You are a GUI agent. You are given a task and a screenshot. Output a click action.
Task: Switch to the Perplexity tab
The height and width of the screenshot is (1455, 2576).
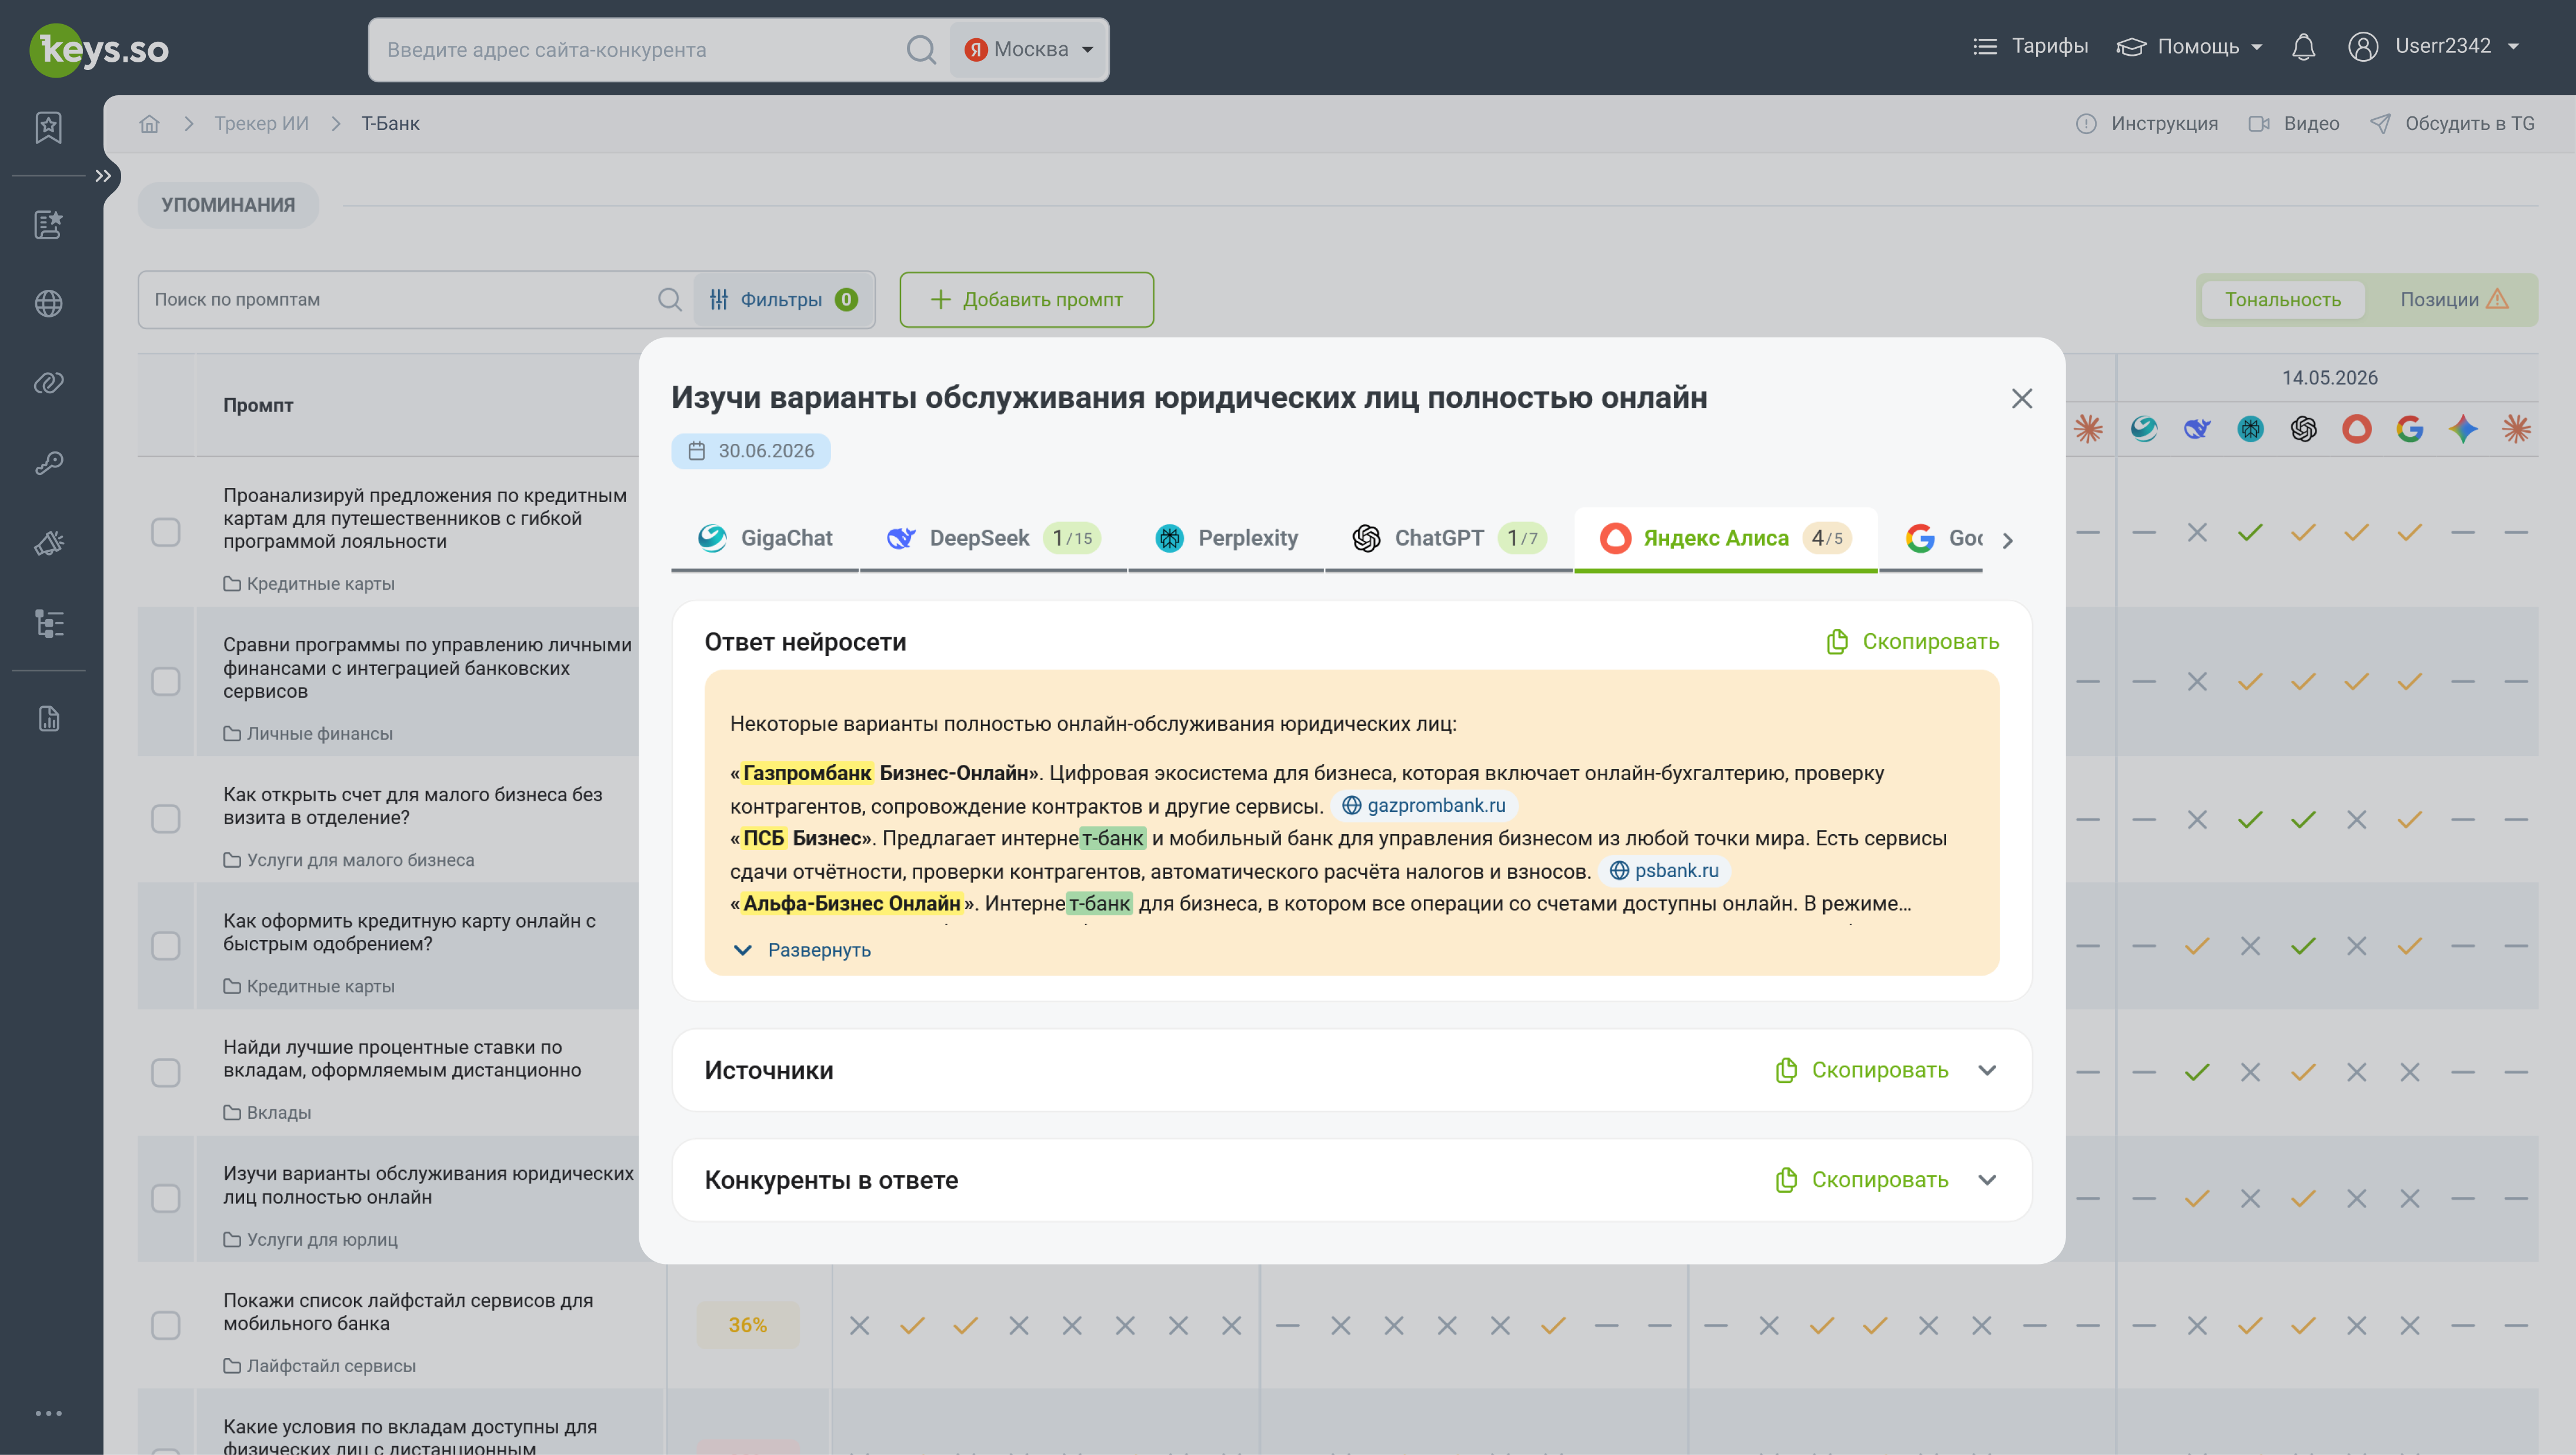(1226, 538)
